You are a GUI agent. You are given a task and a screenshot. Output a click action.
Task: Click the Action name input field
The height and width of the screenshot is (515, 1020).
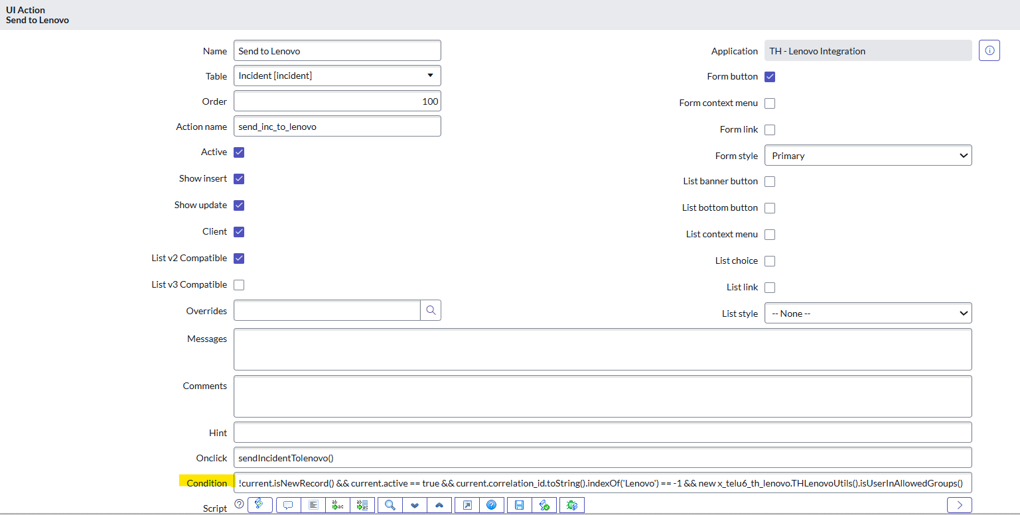[337, 127]
